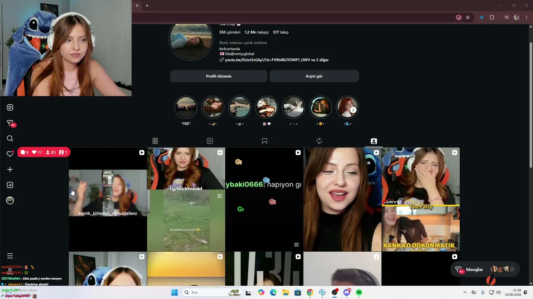Viewport: 533px width, 299px height.
Task: Bookmark this page with the star icon
Action: pyautogui.click(x=468, y=17)
